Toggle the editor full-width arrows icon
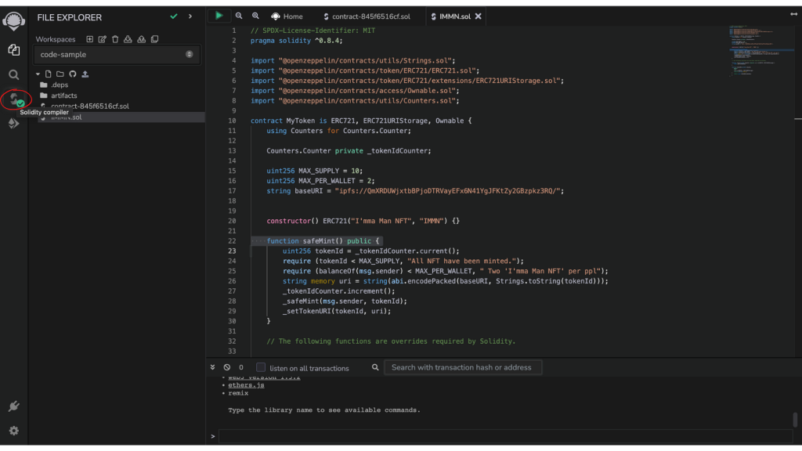 click(793, 14)
